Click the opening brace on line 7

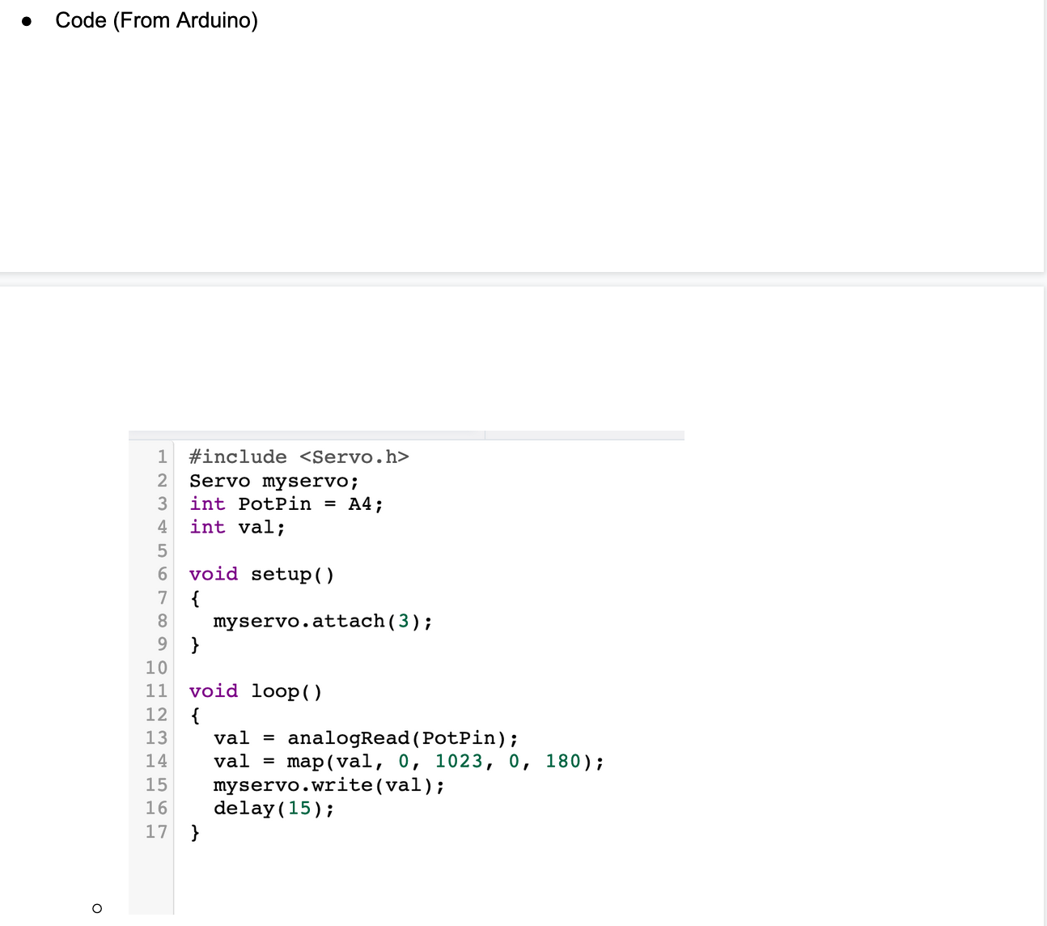coord(195,598)
